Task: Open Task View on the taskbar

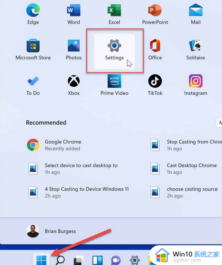Action: pyautogui.click(x=79, y=260)
